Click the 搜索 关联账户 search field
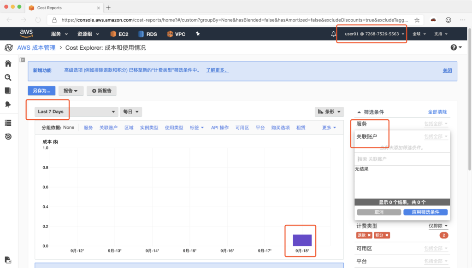Screen dimensions: 472x268 point(402,159)
